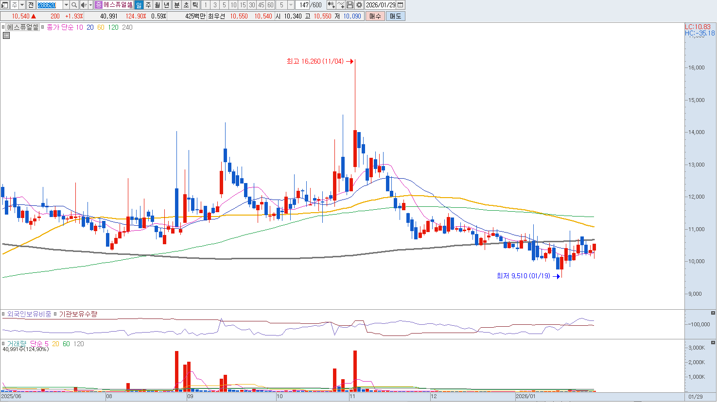Viewport: 717px width, 402px height.
Task: Close the foreign ownership indicator panel
Action: pyautogui.click(x=713, y=313)
